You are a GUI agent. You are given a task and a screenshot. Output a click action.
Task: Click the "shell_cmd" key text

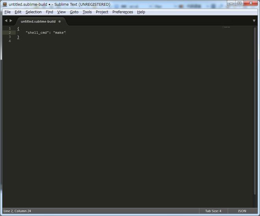tap(37, 33)
